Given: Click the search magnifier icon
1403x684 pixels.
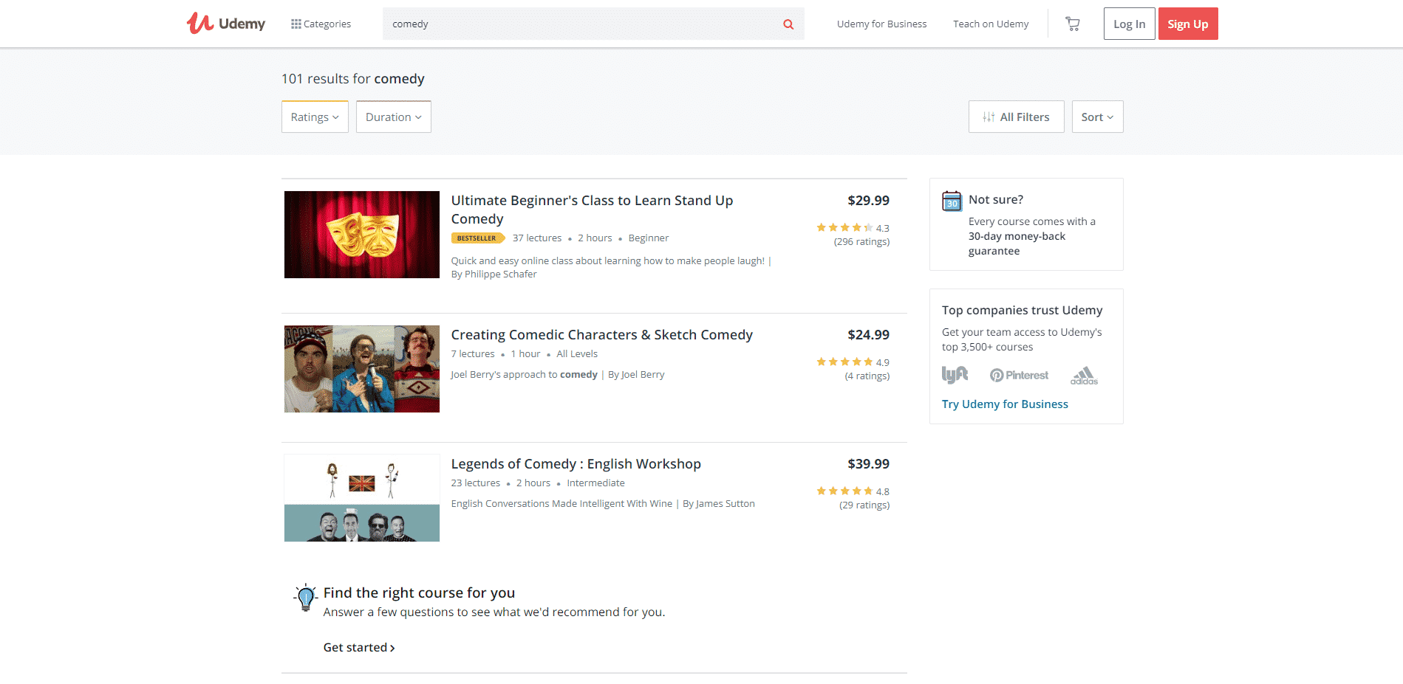Looking at the screenshot, I should pos(788,24).
